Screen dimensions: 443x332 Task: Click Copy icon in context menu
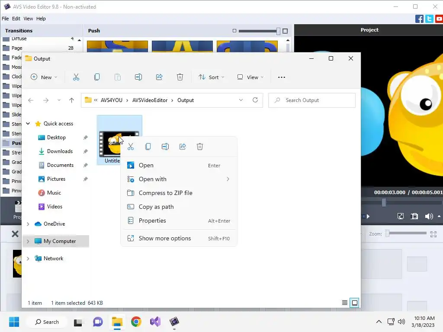coord(148,147)
